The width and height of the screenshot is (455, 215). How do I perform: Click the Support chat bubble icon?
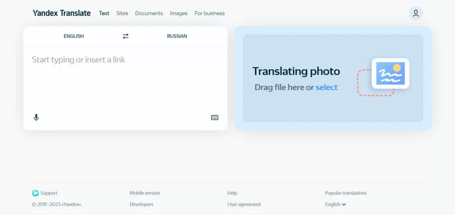(x=36, y=193)
